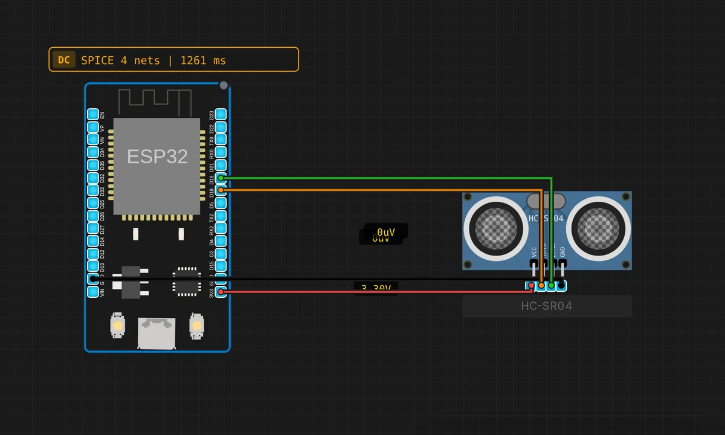Click the ESP32 D4 pin
This screenshot has height=435, width=725.
[x=221, y=241]
